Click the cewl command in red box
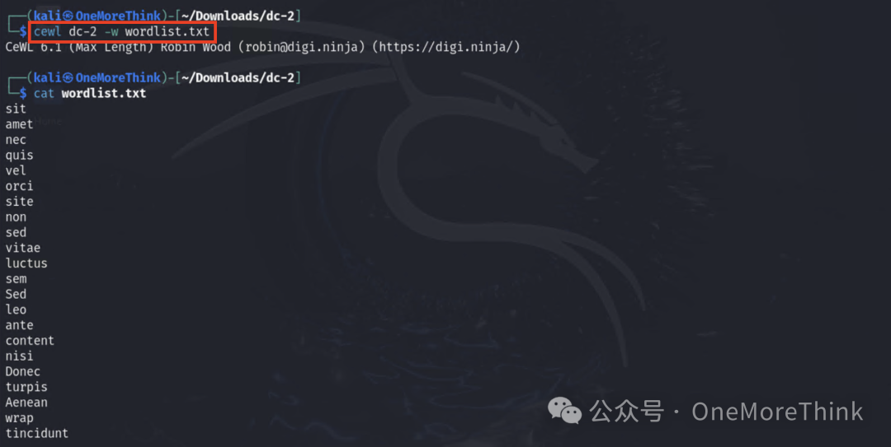Screen dimensions: 891x447 pos(121,32)
